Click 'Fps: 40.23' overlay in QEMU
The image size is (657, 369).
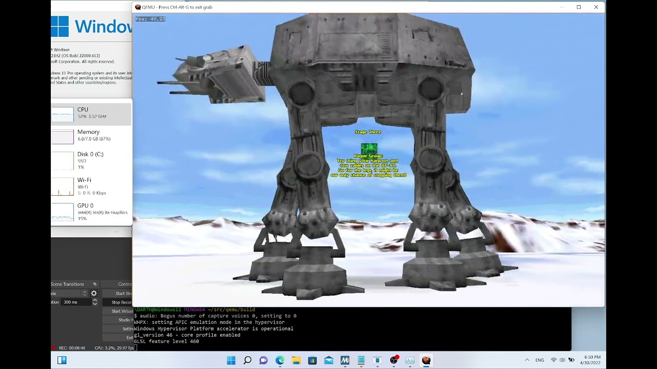[150, 19]
